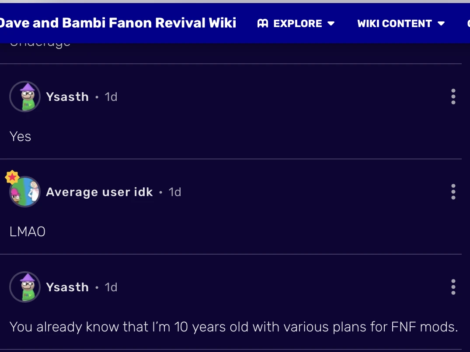Open Average user idk's kebab menu

point(453,192)
